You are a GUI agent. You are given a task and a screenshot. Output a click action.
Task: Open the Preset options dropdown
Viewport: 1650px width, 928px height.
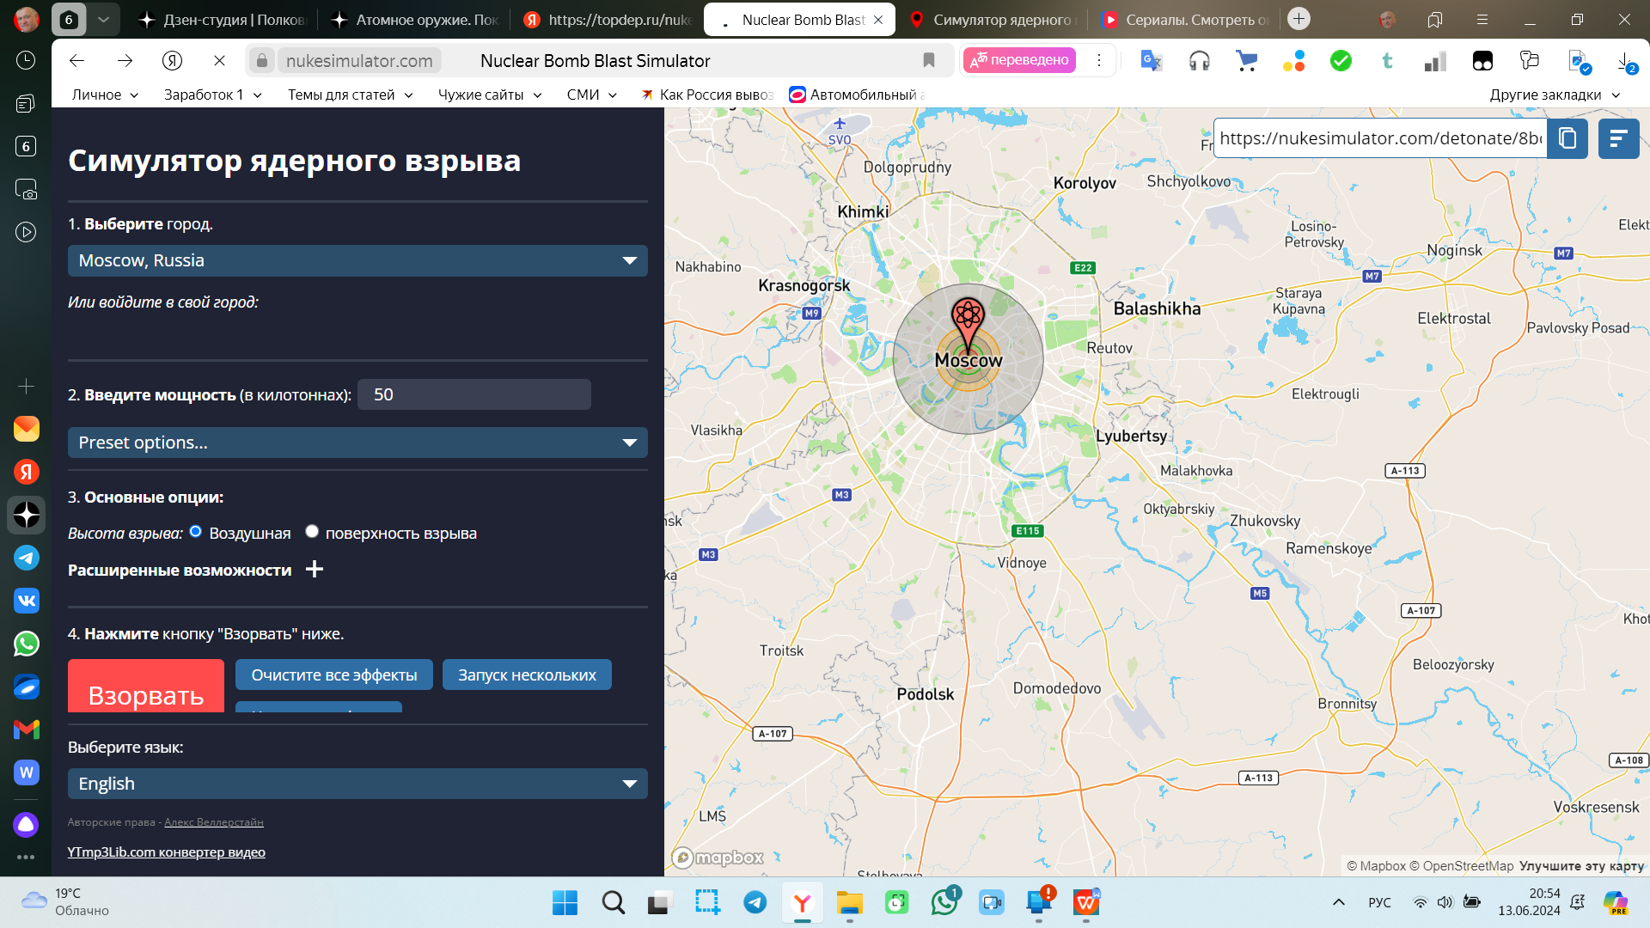357,443
